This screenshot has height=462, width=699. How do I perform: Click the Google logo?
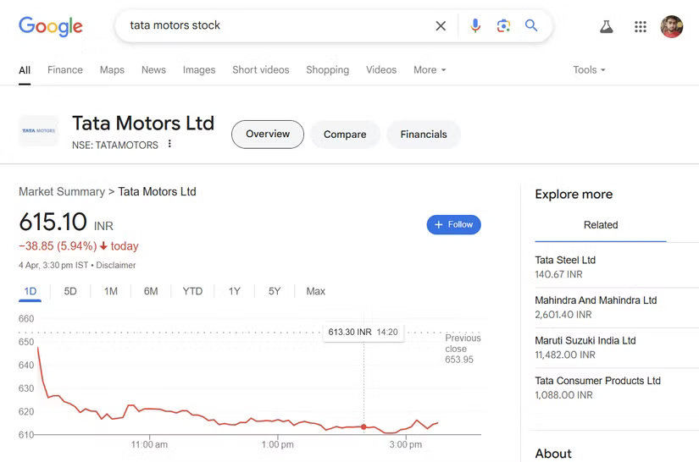pyautogui.click(x=51, y=26)
